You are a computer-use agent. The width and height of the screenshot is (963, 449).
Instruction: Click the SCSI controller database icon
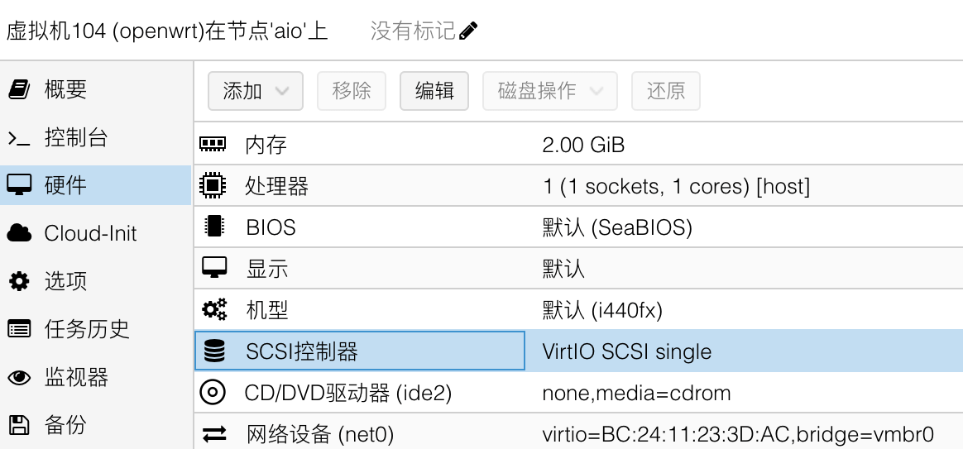[213, 351]
